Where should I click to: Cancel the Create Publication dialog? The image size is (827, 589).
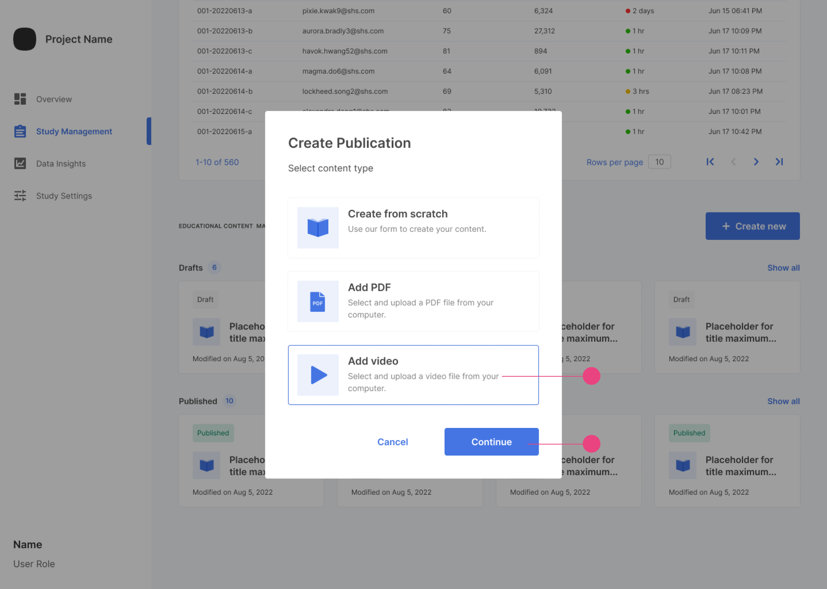point(392,442)
